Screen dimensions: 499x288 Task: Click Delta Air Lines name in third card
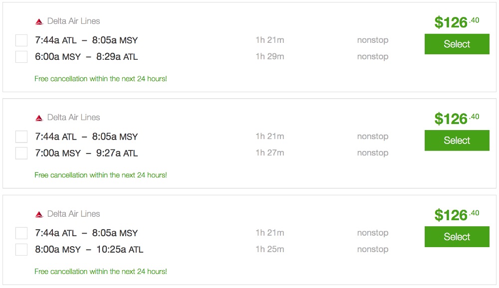pyautogui.click(x=73, y=214)
